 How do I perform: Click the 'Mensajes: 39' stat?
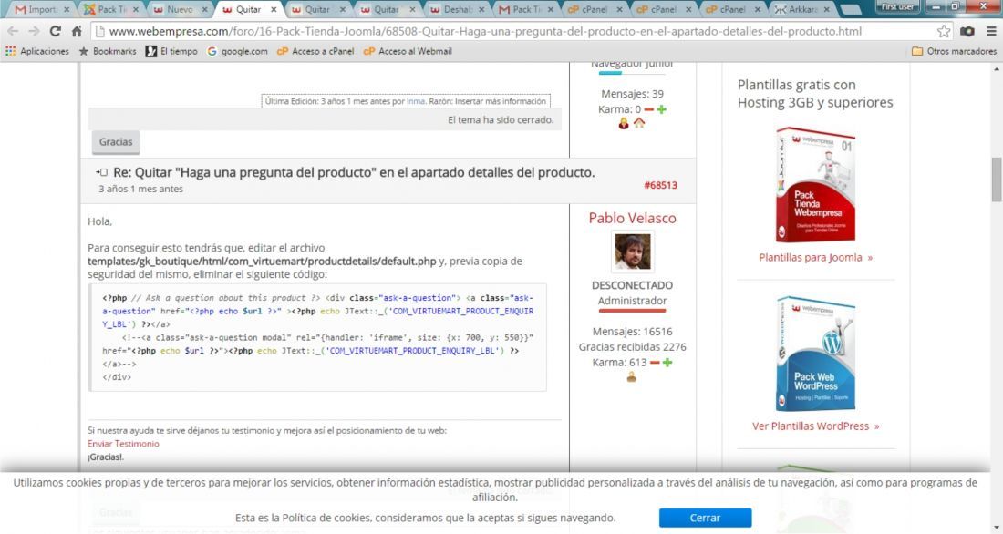pyautogui.click(x=632, y=94)
